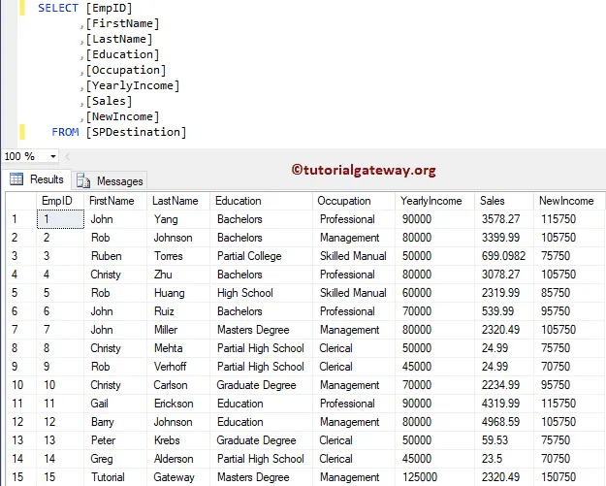The image size is (606, 486).
Task: Switch to the Results tab
Action: (x=37, y=179)
